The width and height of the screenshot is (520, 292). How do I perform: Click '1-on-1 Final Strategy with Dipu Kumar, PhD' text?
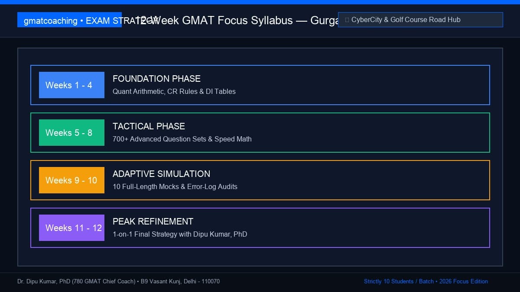click(x=180, y=234)
